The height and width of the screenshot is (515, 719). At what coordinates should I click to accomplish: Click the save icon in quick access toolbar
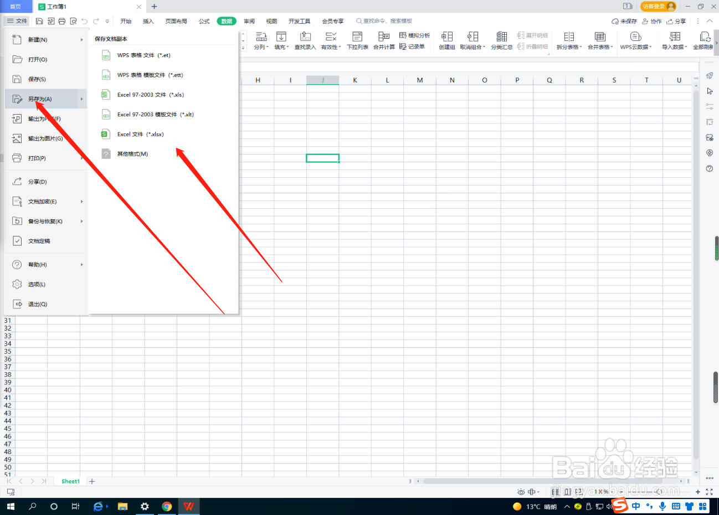click(x=39, y=21)
